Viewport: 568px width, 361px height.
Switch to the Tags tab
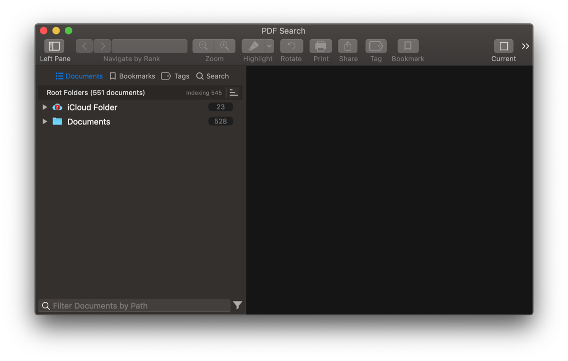point(175,76)
